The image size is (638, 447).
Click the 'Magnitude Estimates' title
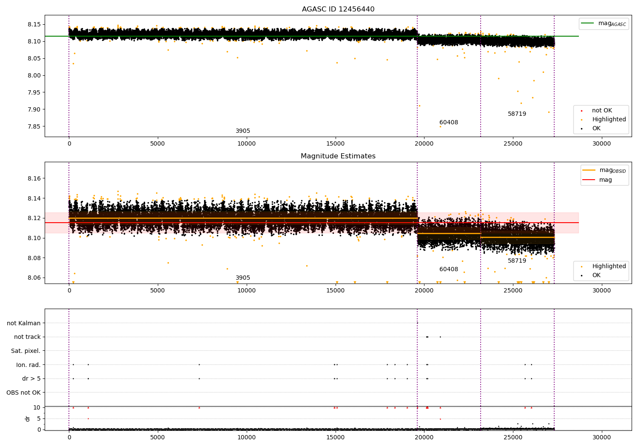coord(338,156)
